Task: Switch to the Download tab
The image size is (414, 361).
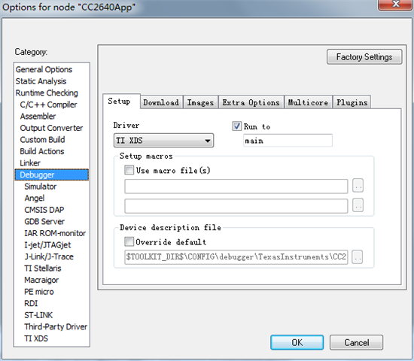Action: click(161, 102)
